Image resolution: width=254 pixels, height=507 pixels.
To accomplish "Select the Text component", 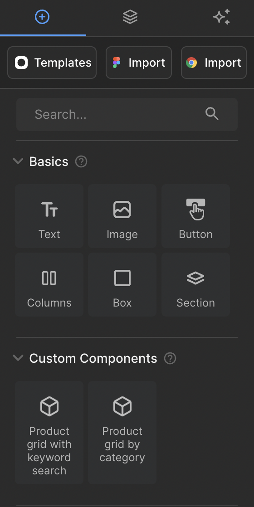I will 49,216.
